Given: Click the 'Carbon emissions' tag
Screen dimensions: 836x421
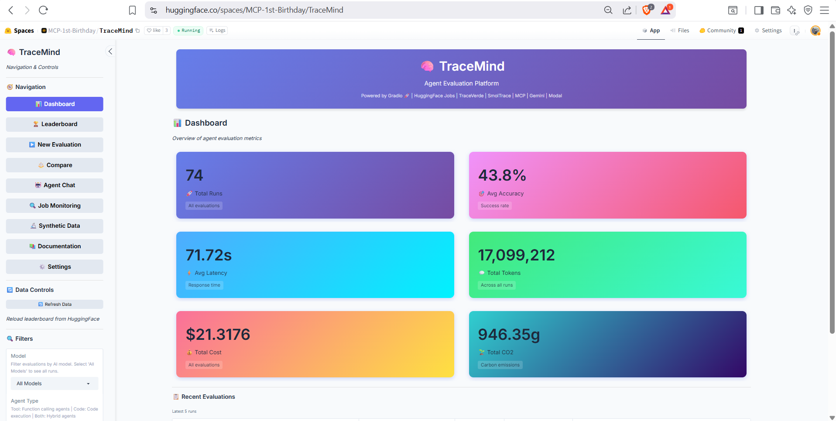Looking at the screenshot, I should click(500, 365).
